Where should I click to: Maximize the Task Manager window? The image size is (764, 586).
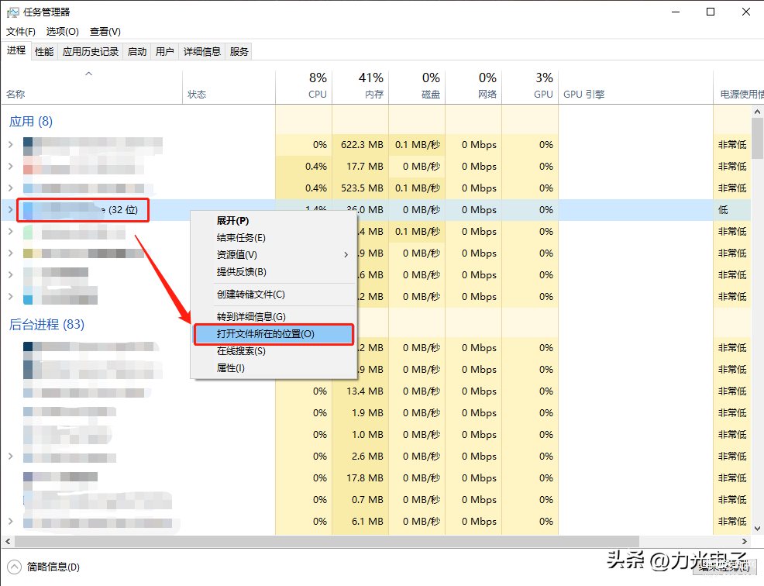(x=711, y=12)
